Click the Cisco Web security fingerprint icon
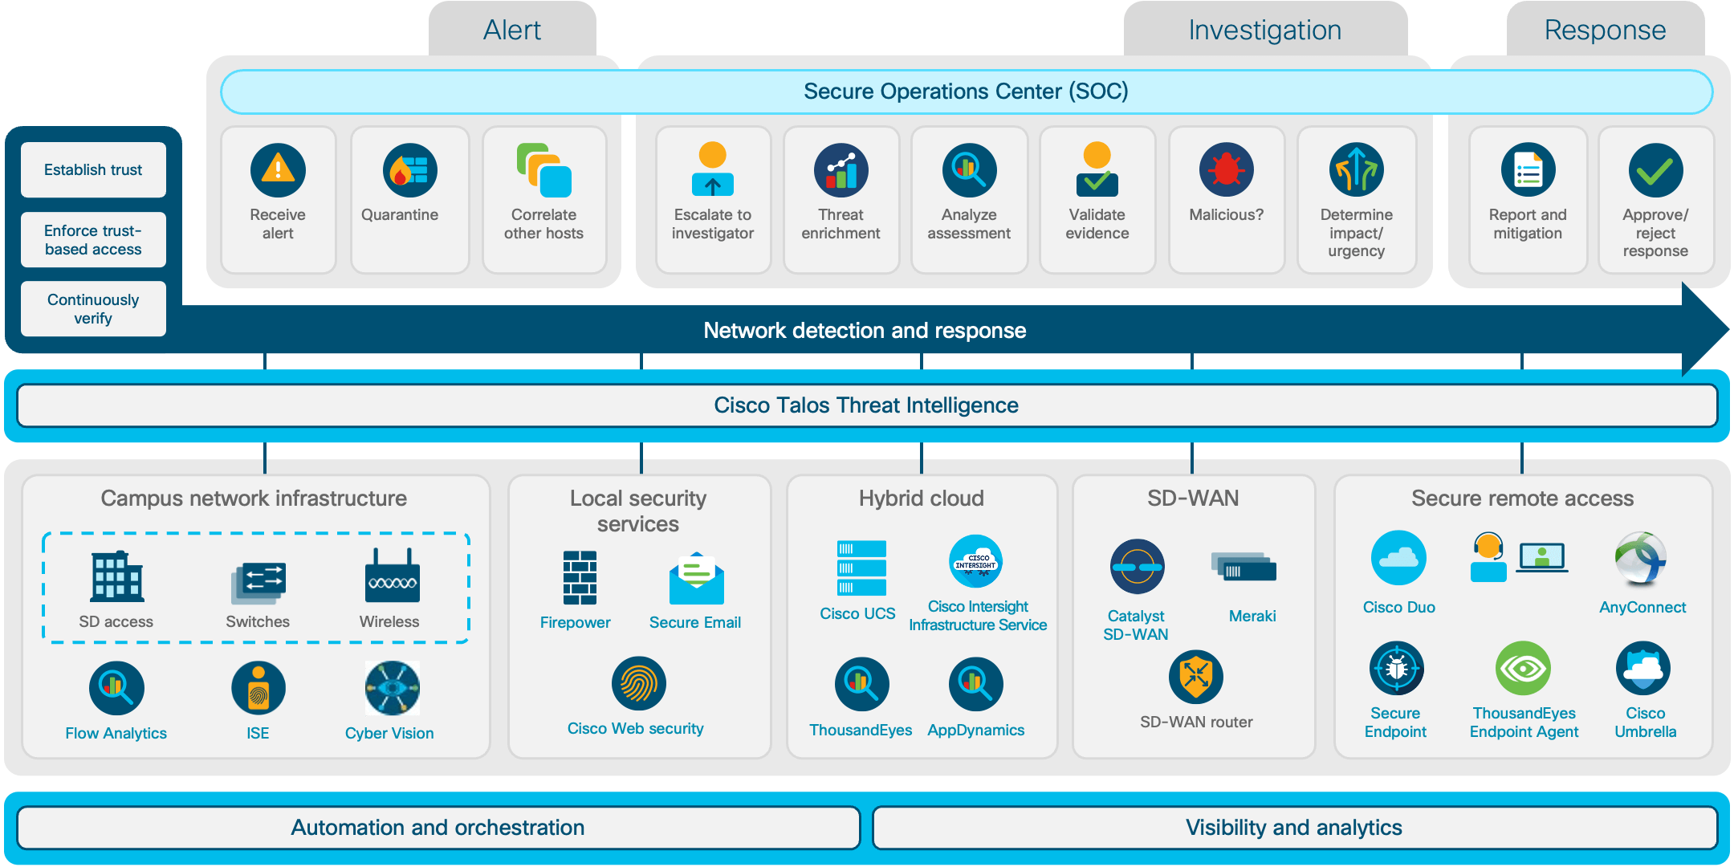1734x867 pixels. 638,684
